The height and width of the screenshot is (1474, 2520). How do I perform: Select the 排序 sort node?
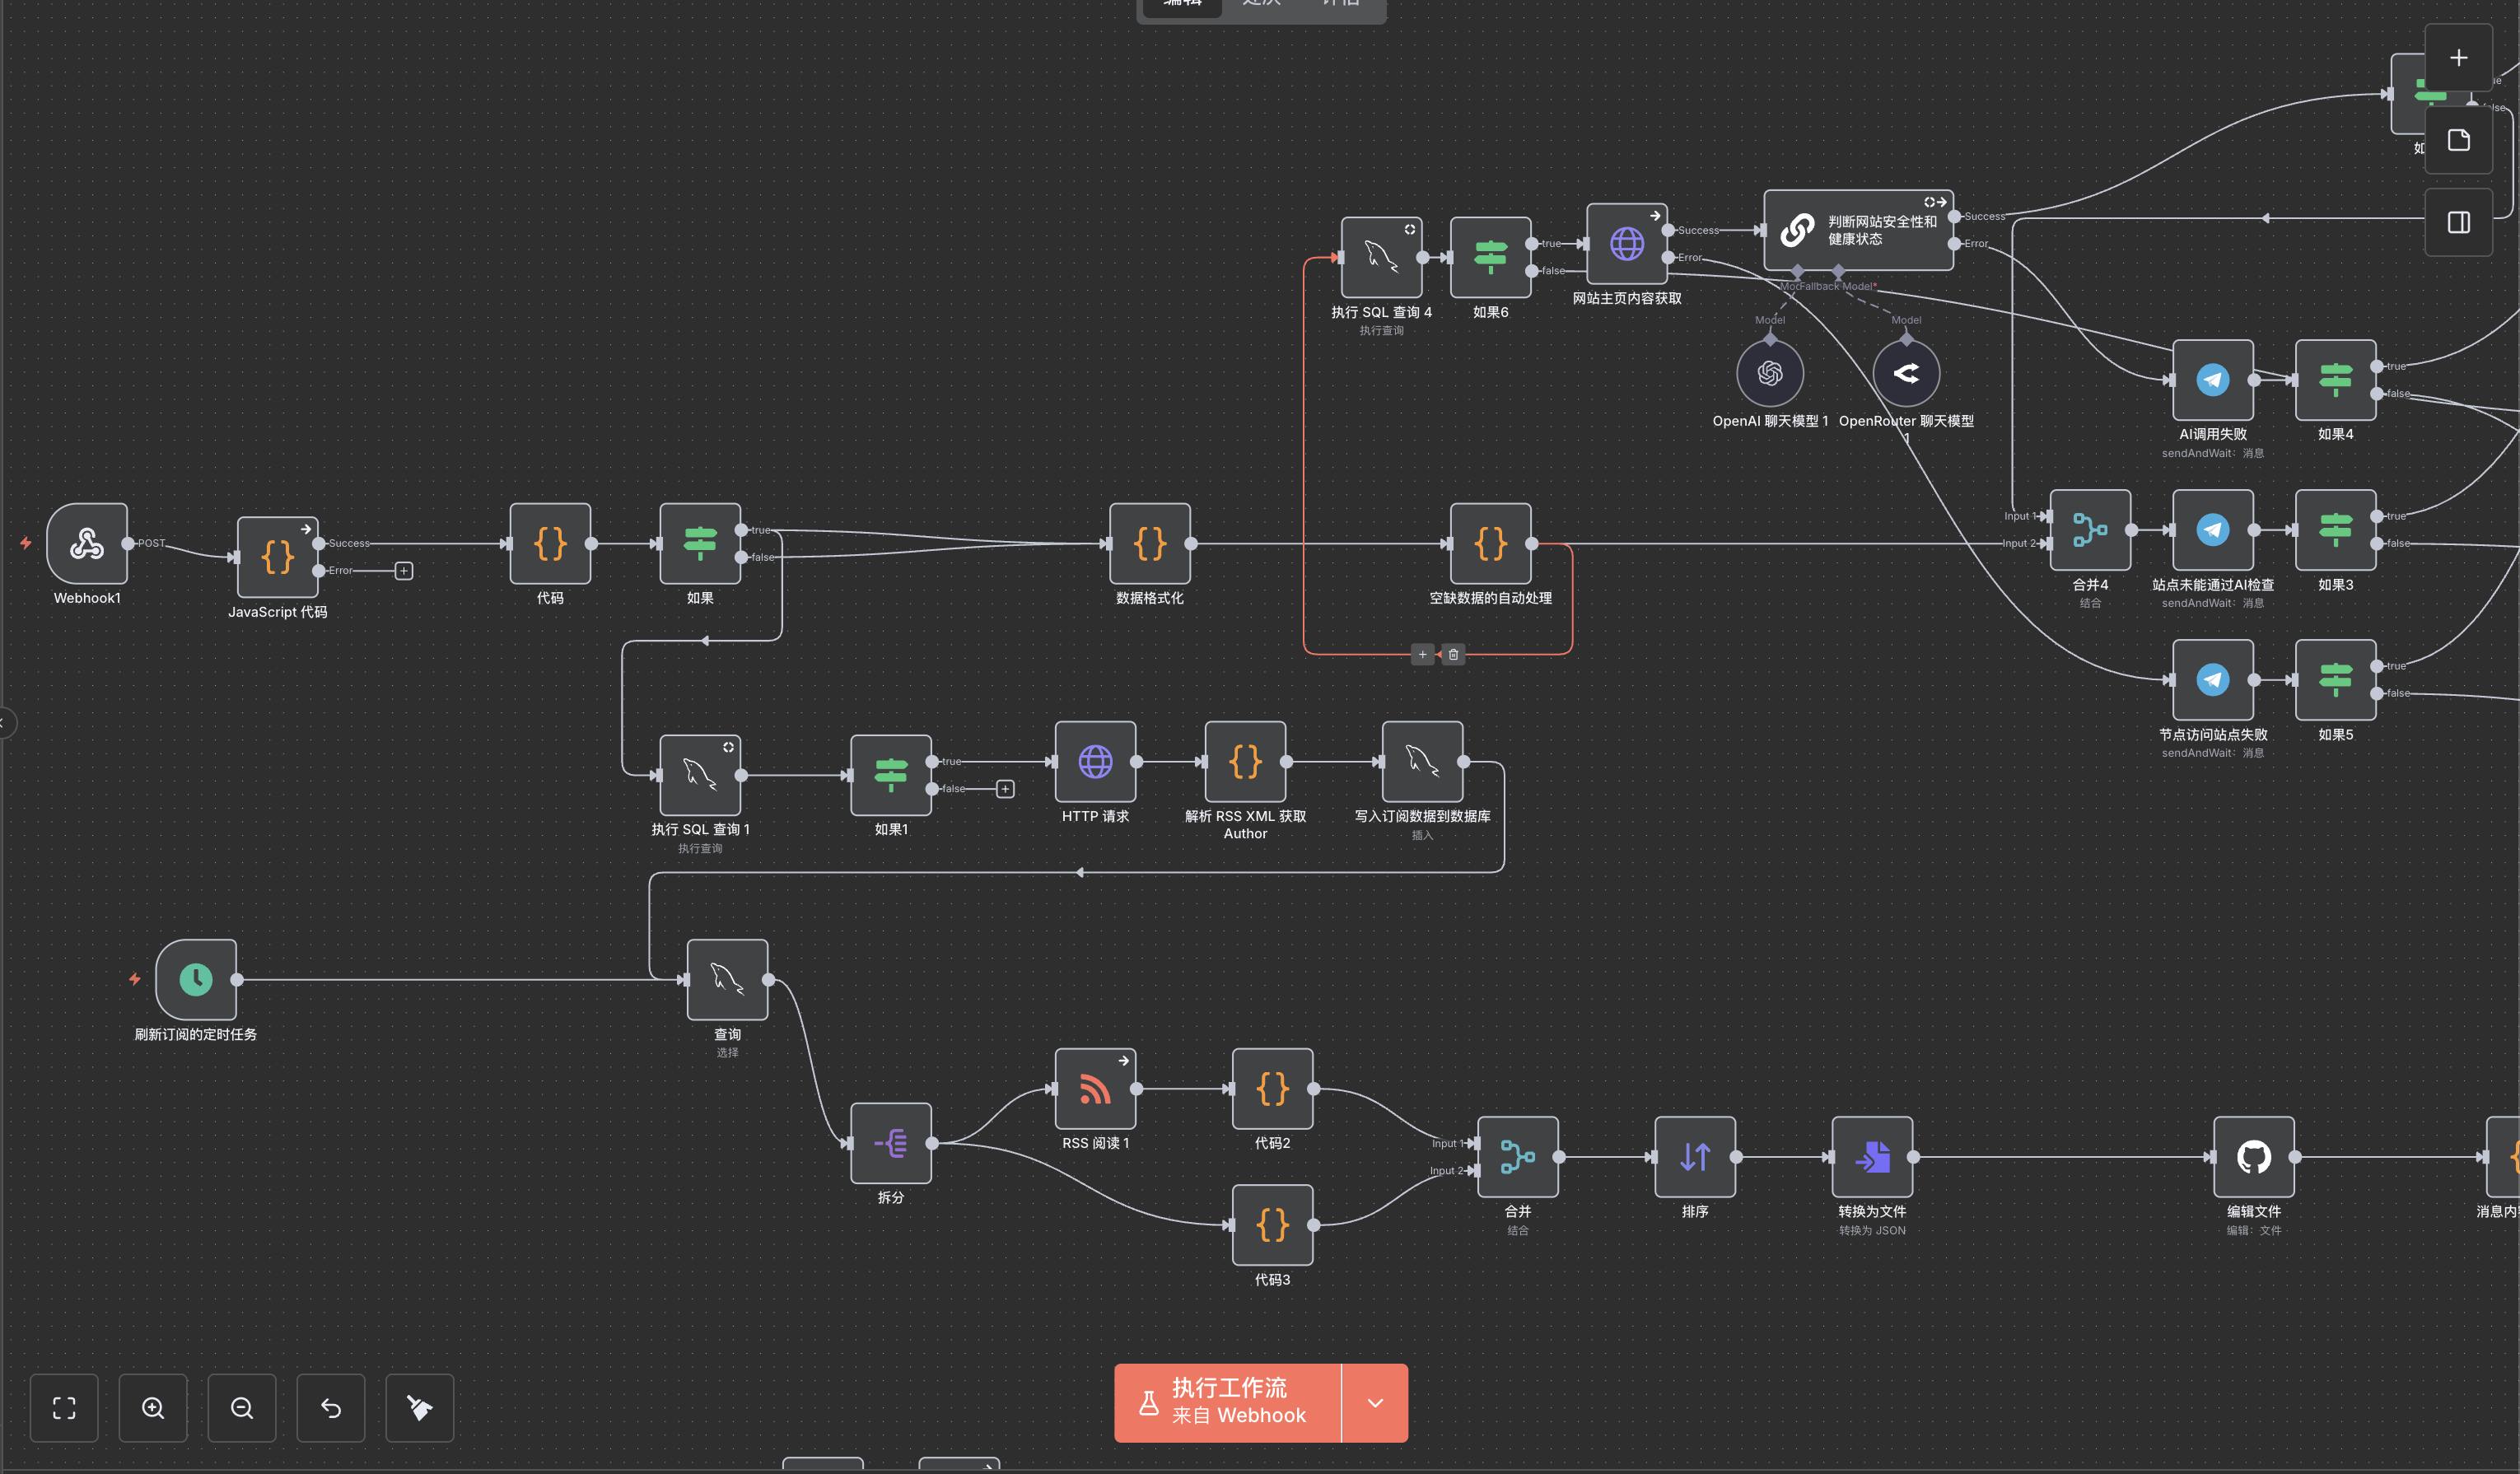[1694, 1157]
